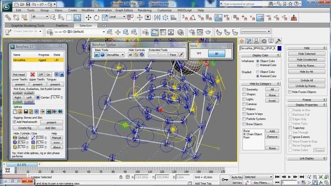The image size is (331, 186).
Task: Click red X delete icon in BonyFace
Action: click(x=33, y=74)
